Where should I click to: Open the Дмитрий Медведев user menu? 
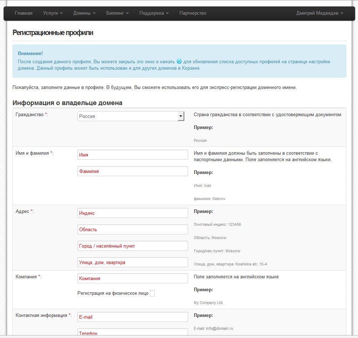coord(319,13)
